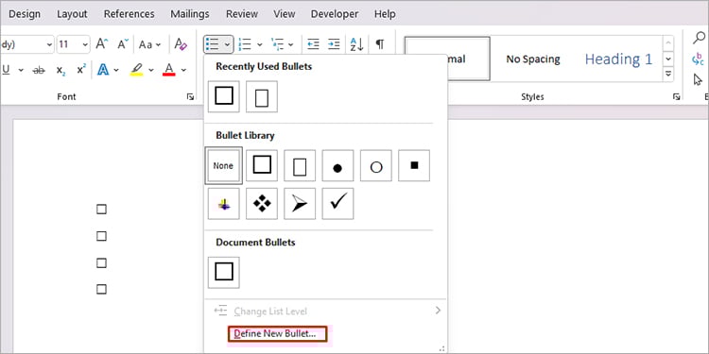Choose hollow square bullet in Bullet Library
This screenshot has width=709, height=354.
pos(262,166)
